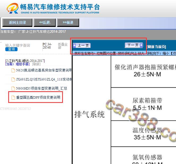
Task: Click the document icon beside N600HD5
Action: coord(13,88)
